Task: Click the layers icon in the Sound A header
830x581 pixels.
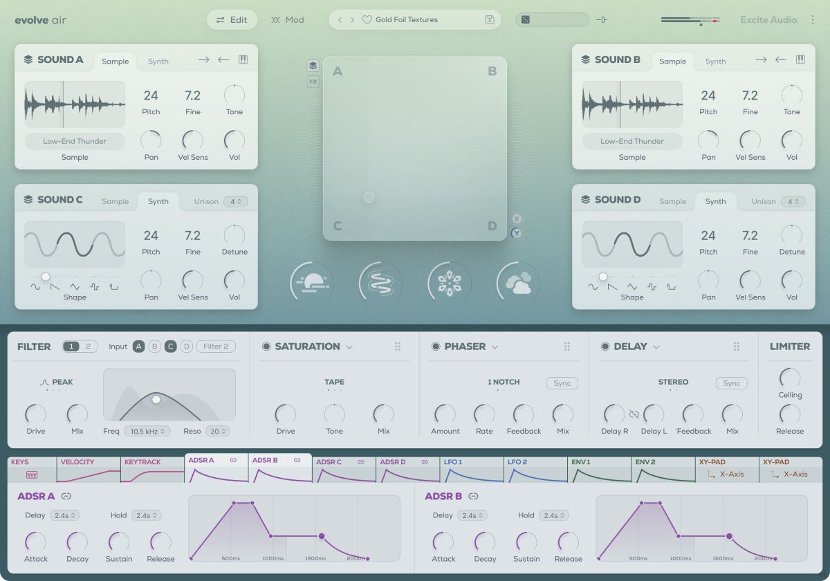Action: click(28, 59)
